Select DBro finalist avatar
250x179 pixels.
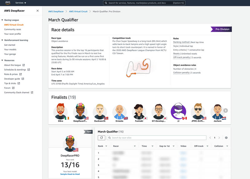click(61, 112)
